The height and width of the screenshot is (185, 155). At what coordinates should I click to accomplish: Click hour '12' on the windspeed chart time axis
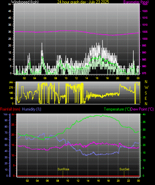click(x=76, y=78)
